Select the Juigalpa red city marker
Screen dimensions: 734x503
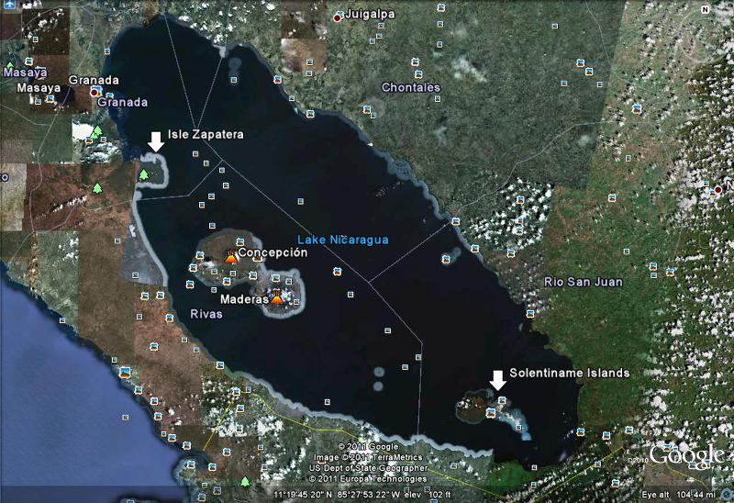pos(337,18)
